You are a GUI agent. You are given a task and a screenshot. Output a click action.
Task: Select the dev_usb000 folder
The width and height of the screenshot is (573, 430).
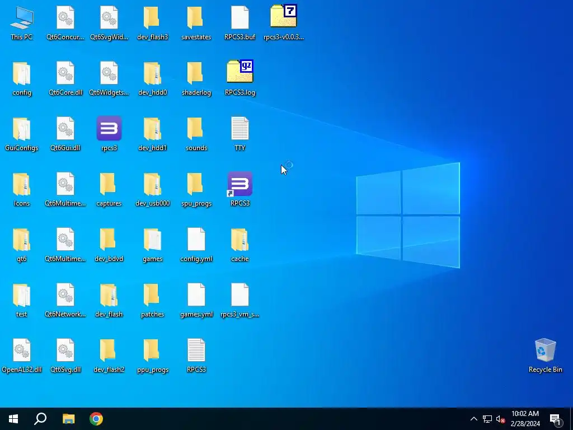coord(152,189)
